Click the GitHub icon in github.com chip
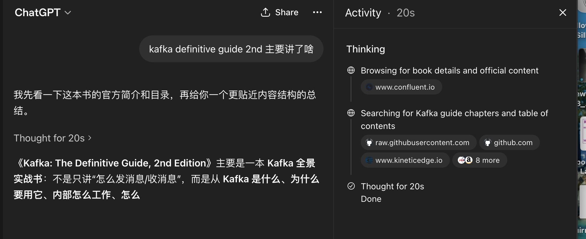 point(488,143)
